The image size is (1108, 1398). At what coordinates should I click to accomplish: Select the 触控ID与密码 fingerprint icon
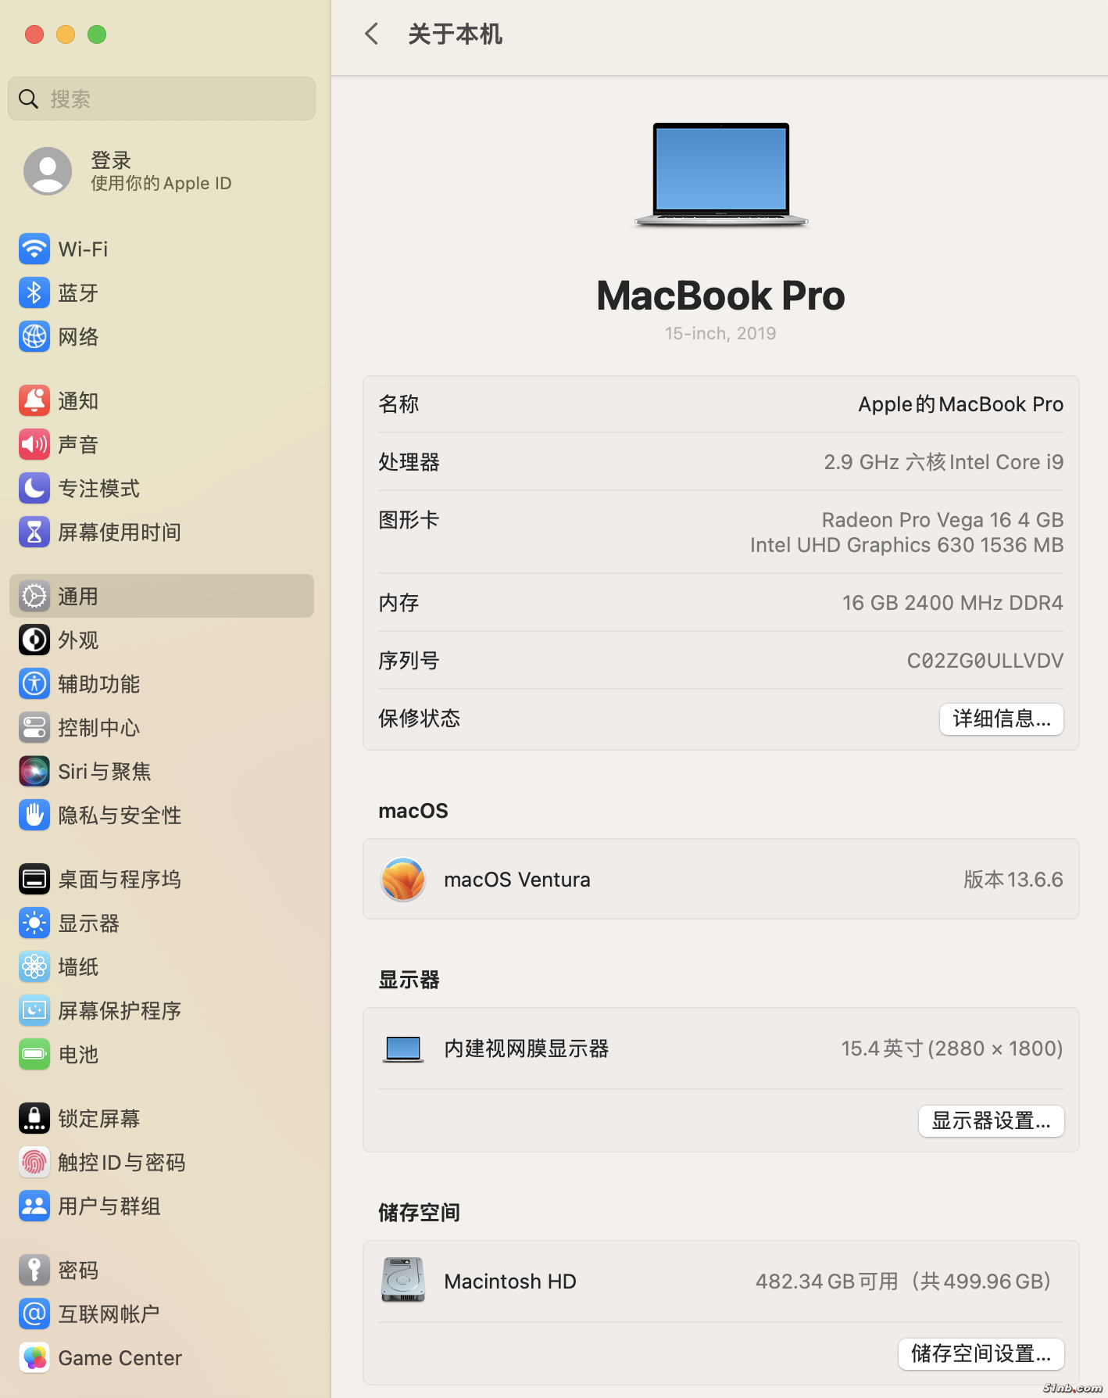[34, 1163]
